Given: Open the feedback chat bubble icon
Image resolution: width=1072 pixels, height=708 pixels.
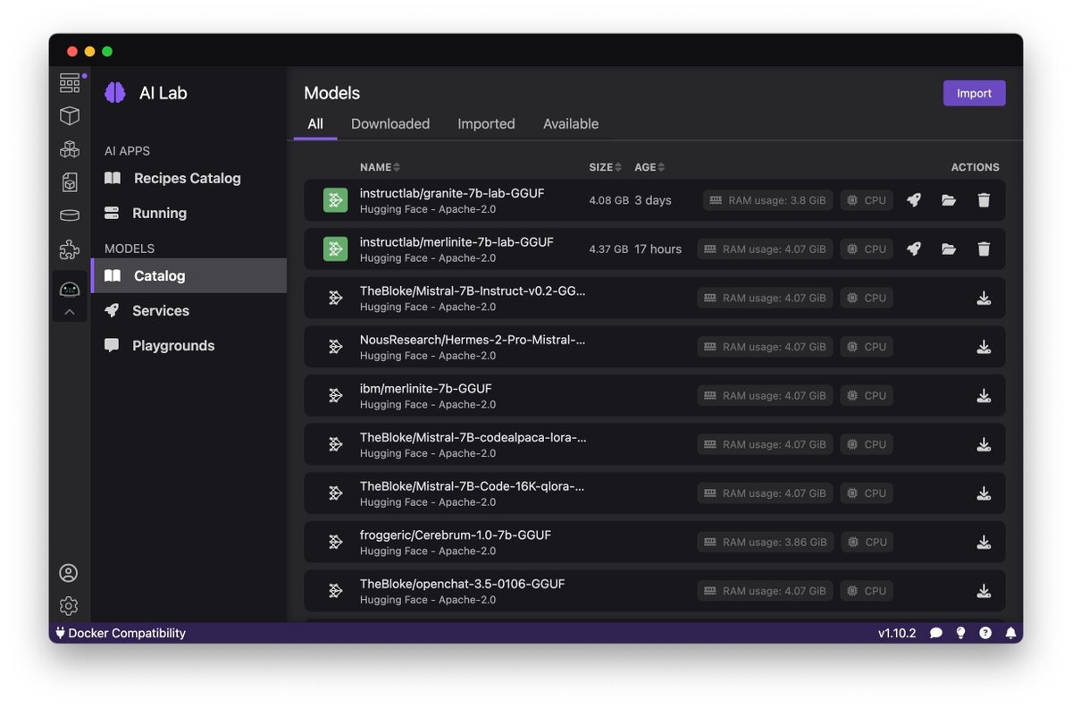Looking at the screenshot, I should (936, 633).
